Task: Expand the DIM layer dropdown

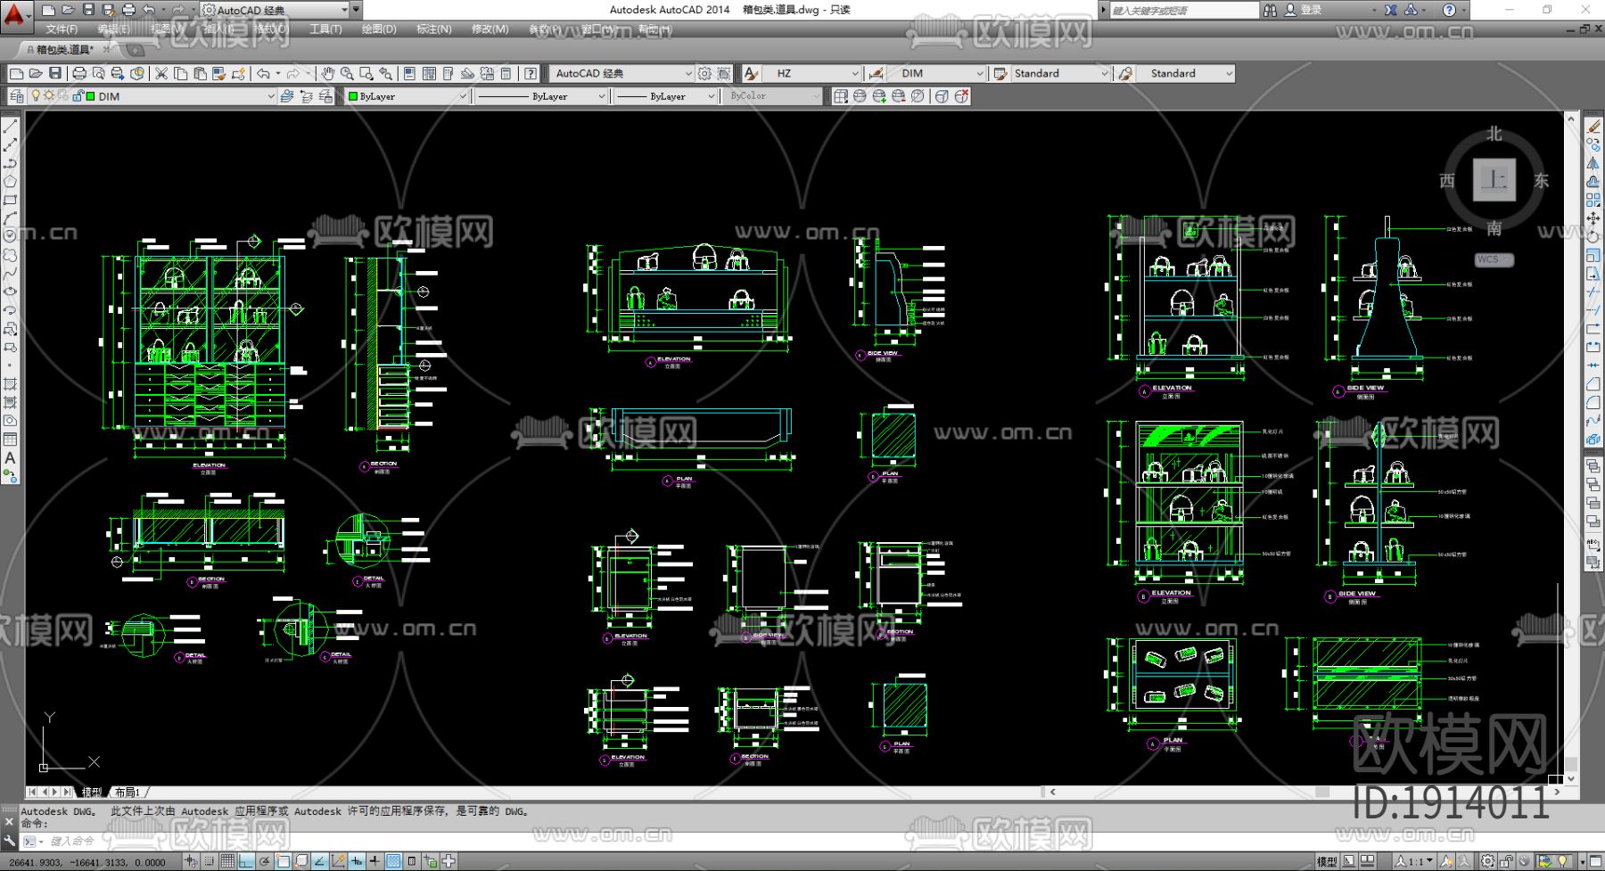Action: point(270,96)
